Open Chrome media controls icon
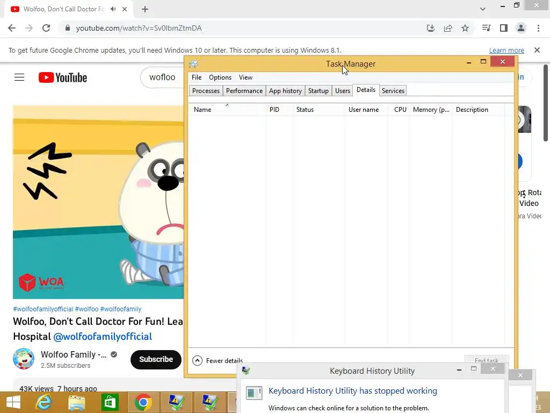550x413 pixels. pos(486,28)
